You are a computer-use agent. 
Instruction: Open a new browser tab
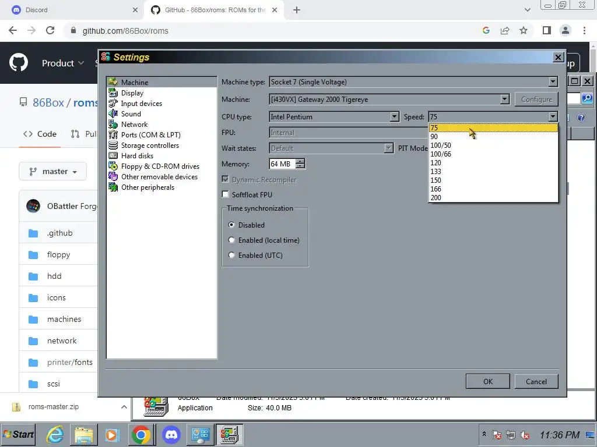(x=297, y=10)
